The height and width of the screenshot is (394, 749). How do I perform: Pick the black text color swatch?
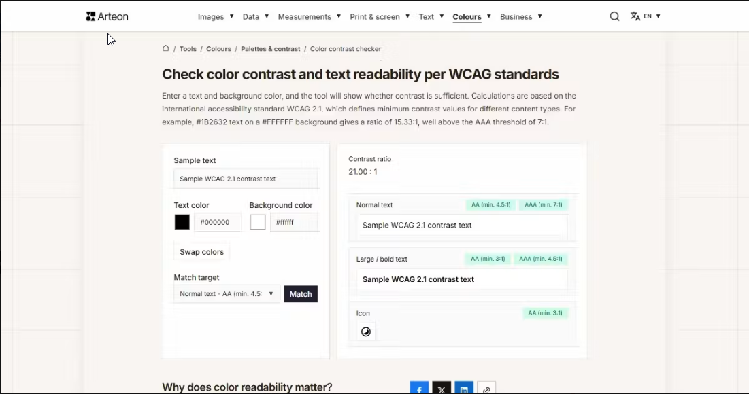(x=182, y=222)
